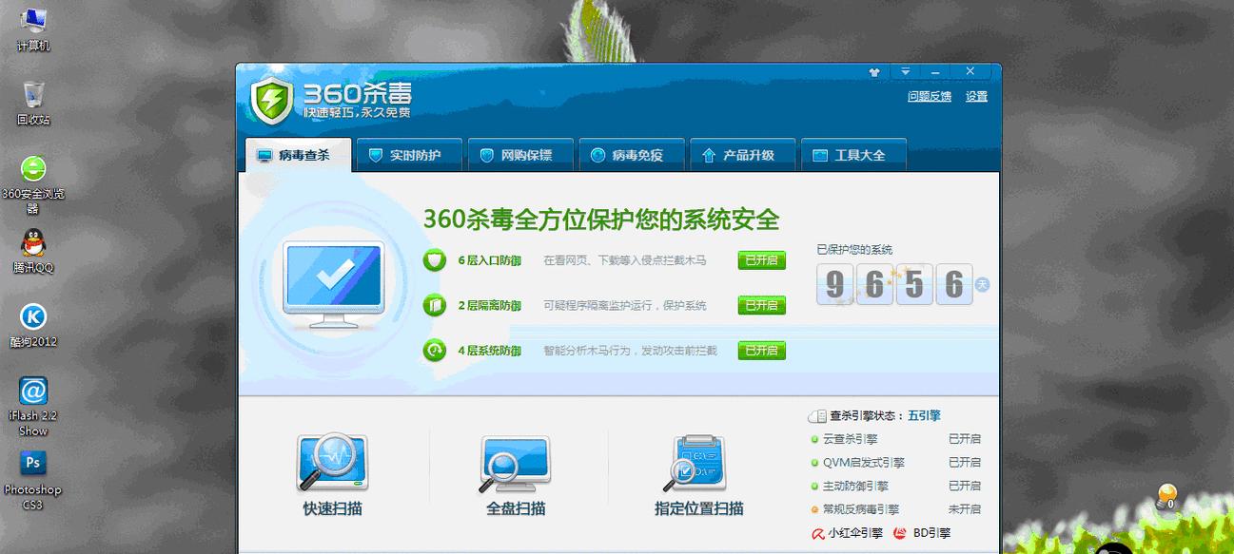This screenshot has height=554, width=1234.
Task: Toggle 主动防御引擎 已开启 status
Action: click(x=965, y=486)
